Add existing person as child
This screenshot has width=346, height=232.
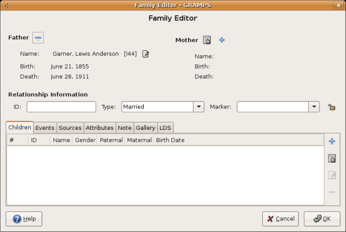[x=332, y=158]
